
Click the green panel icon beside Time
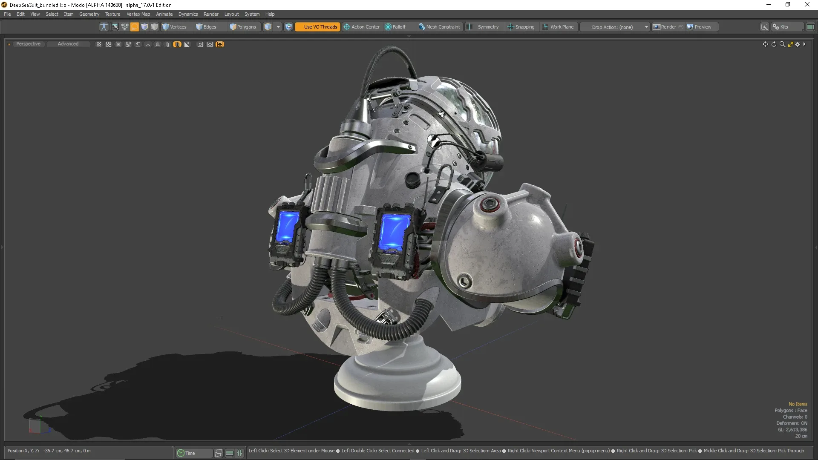point(230,453)
